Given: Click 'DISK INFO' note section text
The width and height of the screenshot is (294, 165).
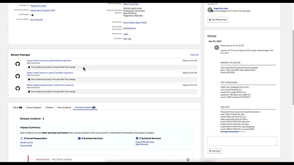Looking at the screenshot, I should click(x=225, y=107).
